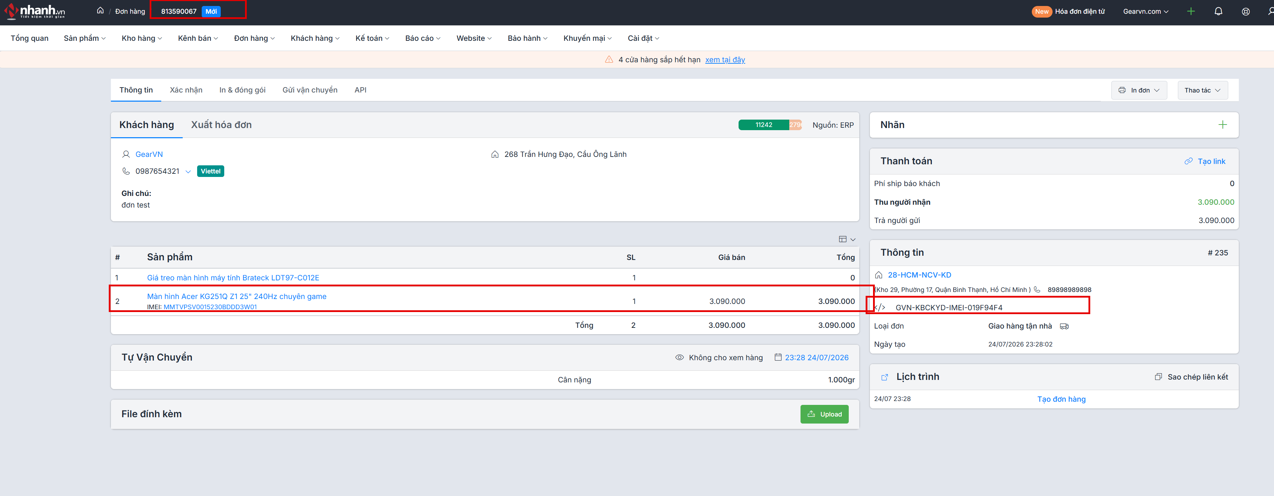1274x496 pixels.
Task: Click the Sao chép liên kết text
Action: [x=1197, y=377]
